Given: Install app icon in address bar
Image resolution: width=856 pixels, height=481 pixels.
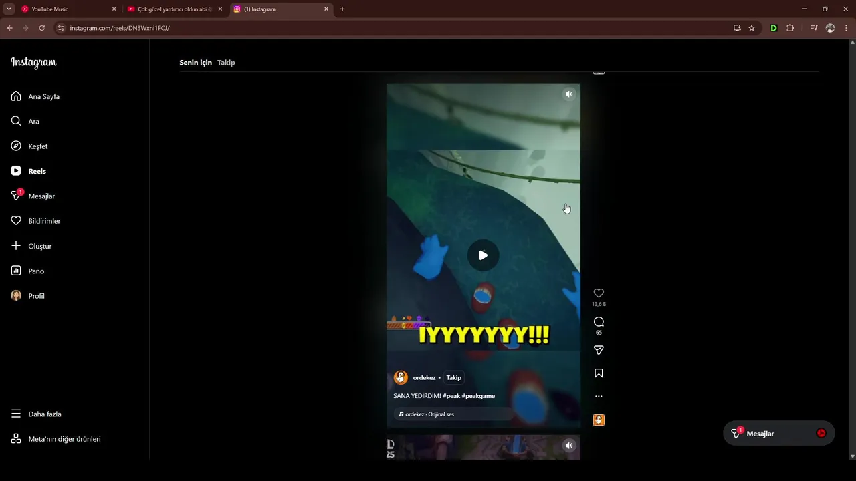Looking at the screenshot, I should click(737, 28).
